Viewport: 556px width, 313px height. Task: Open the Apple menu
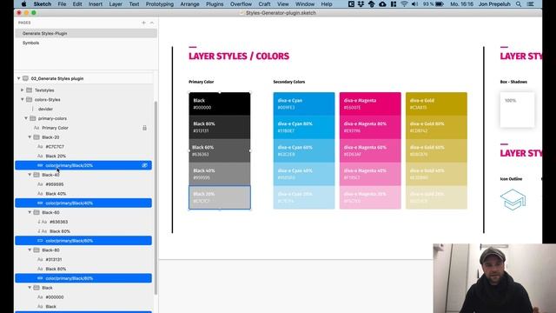coord(23,4)
